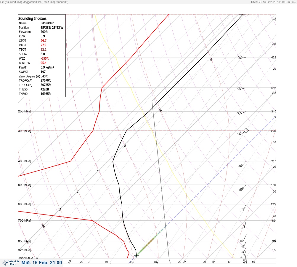Image resolution: width=297 pixels, height=267 pixels.
Task: Click the right-side height label 315
Action: 274,111
